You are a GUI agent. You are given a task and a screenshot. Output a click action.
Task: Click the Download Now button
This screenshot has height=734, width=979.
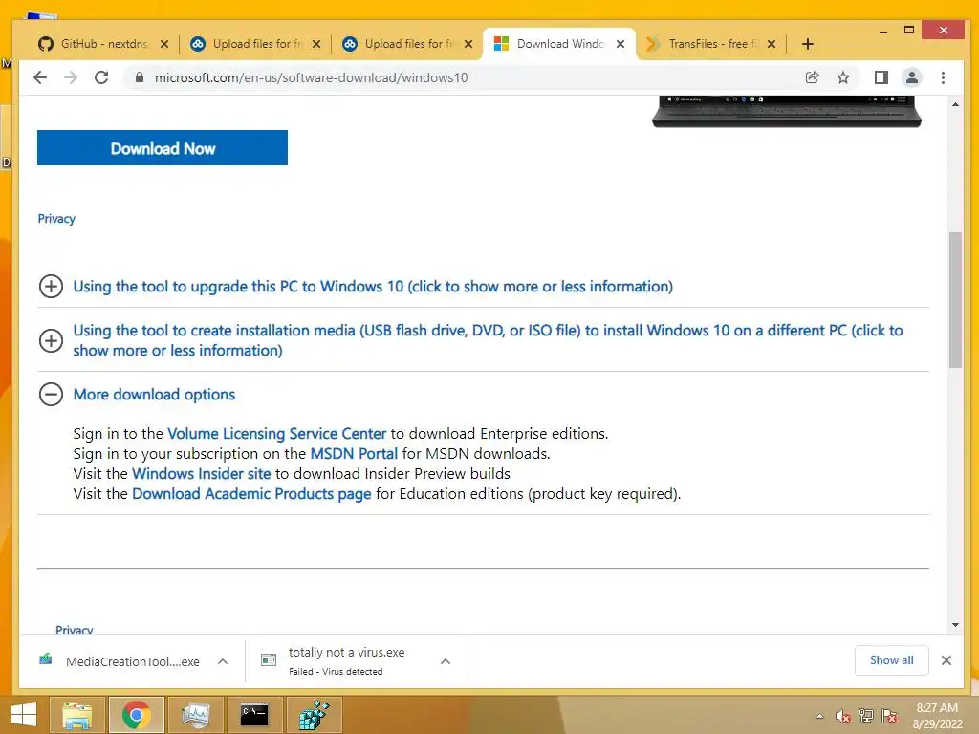(x=163, y=148)
